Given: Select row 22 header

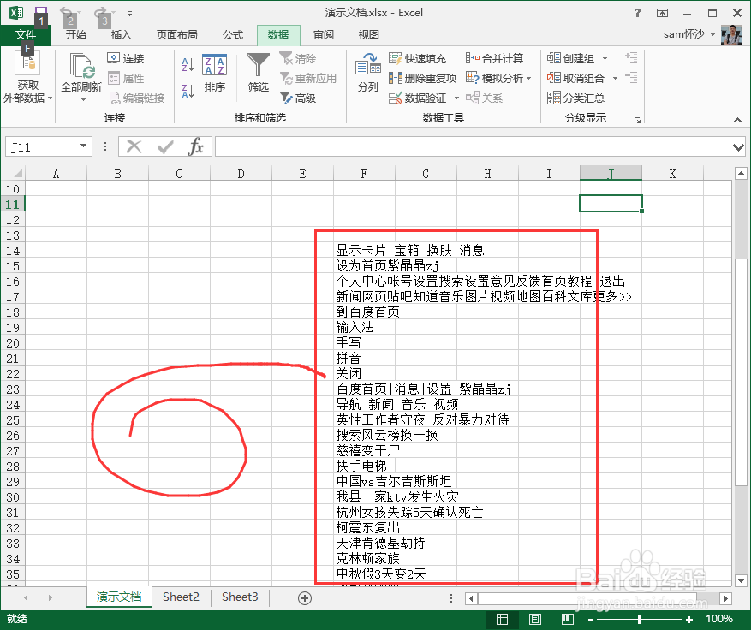Looking at the screenshot, I should [x=13, y=374].
